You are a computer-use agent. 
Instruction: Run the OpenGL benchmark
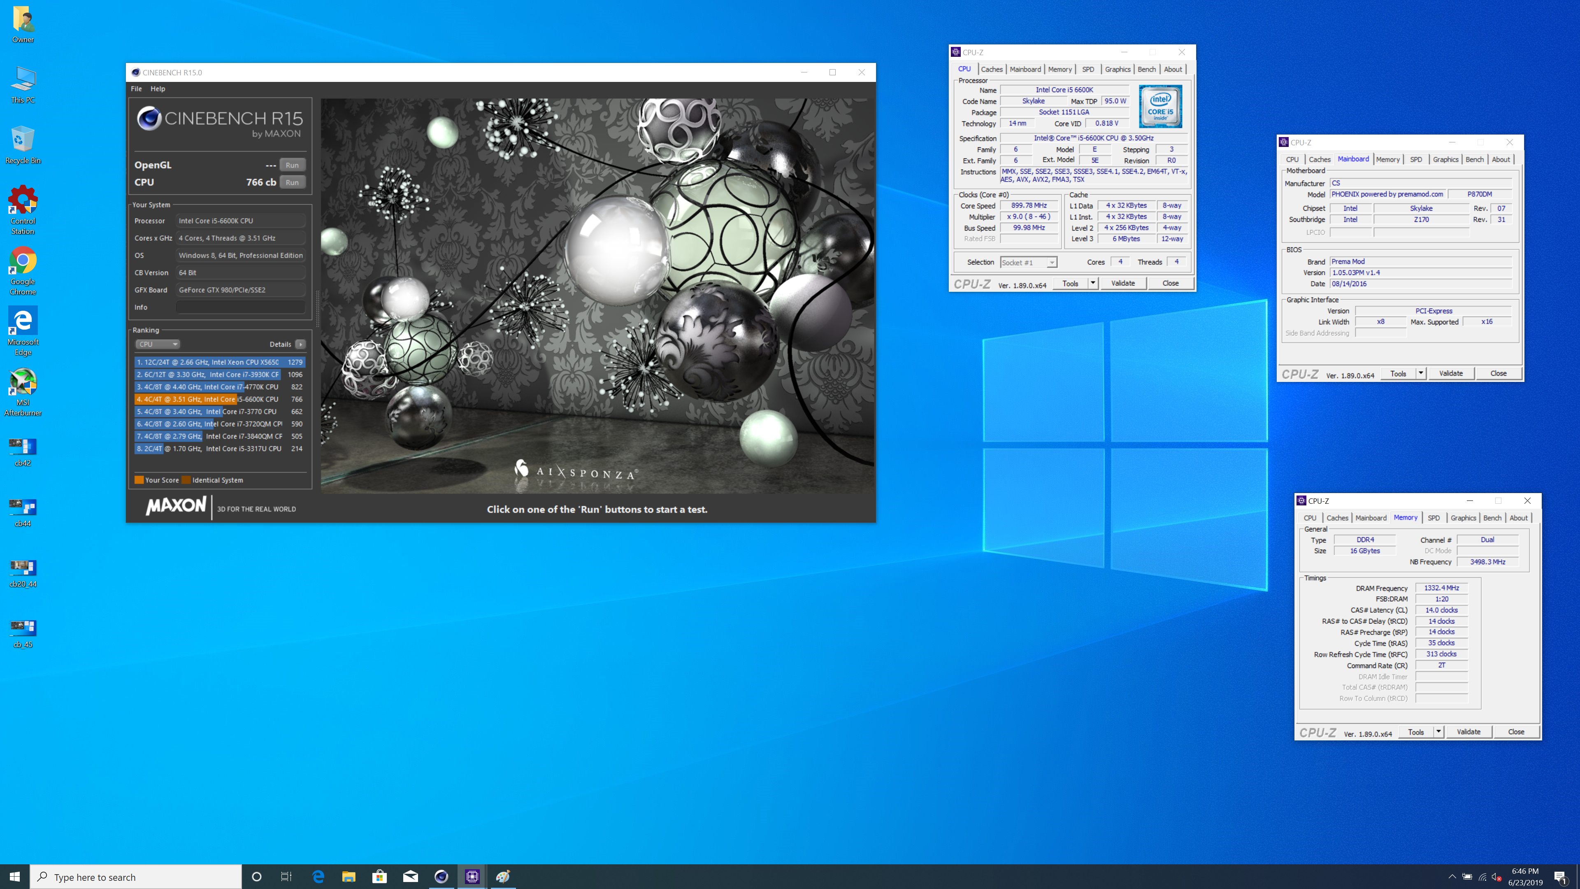(x=292, y=165)
